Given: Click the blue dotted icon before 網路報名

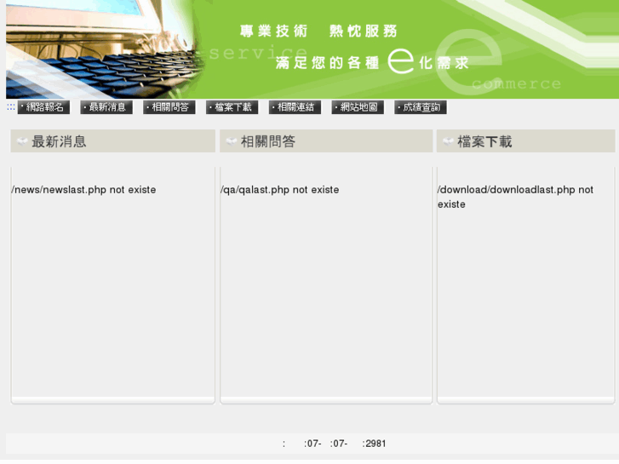Looking at the screenshot, I should click(x=11, y=107).
